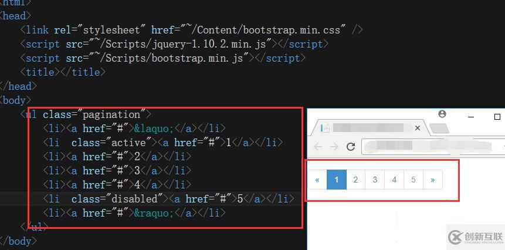Click the &raquo; code line

[x=134, y=213]
